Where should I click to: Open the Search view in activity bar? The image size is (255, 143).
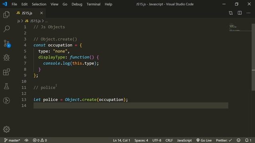pos(6,29)
